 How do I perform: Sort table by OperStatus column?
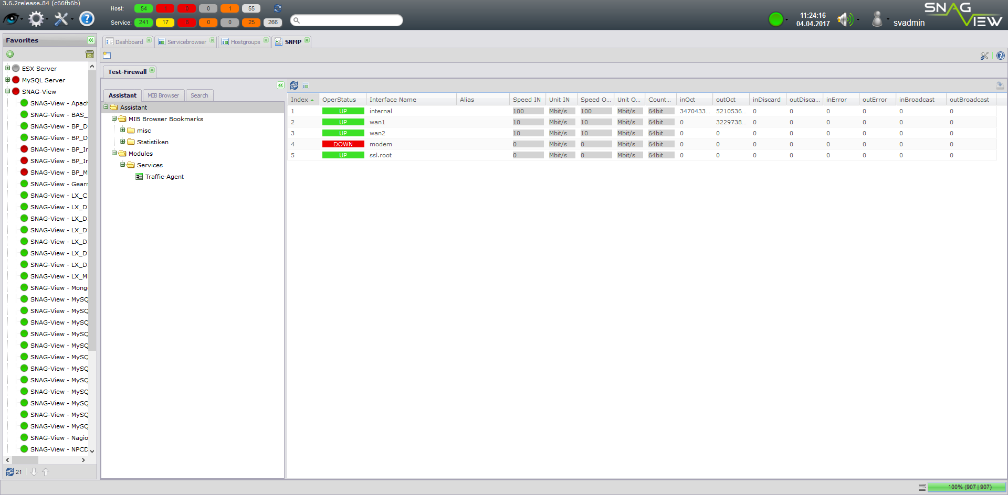pyautogui.click(x=342, y=100)
